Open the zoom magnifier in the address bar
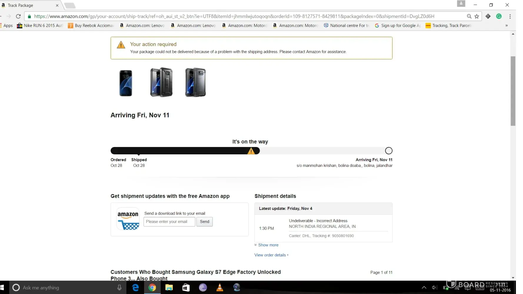The image size is (523, 294). tap(469, 16)
